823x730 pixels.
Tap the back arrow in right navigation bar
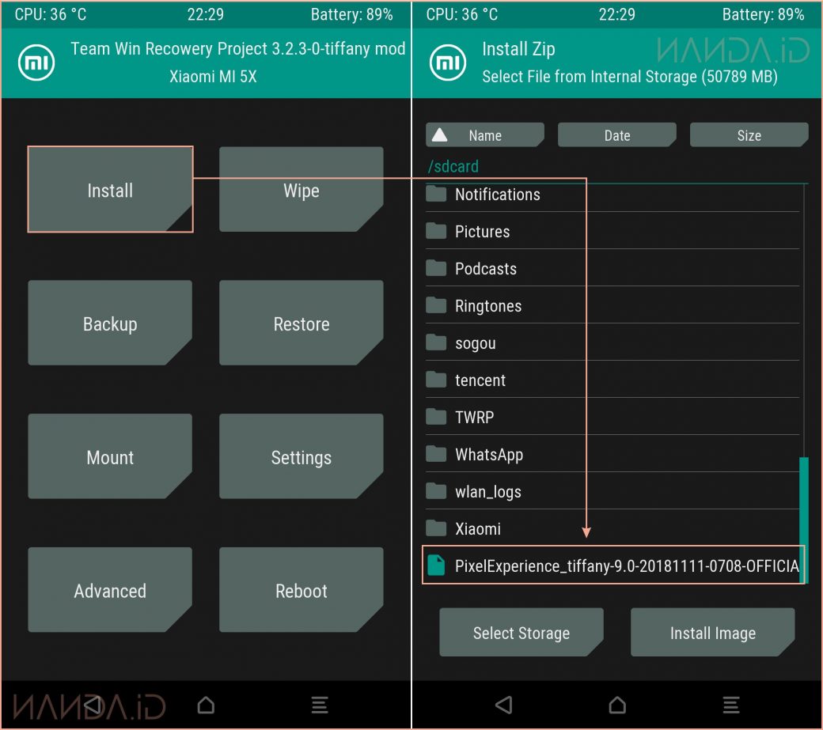503,704
